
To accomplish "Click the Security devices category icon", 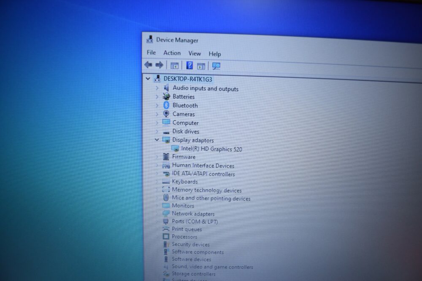I will tap(166, 244).
